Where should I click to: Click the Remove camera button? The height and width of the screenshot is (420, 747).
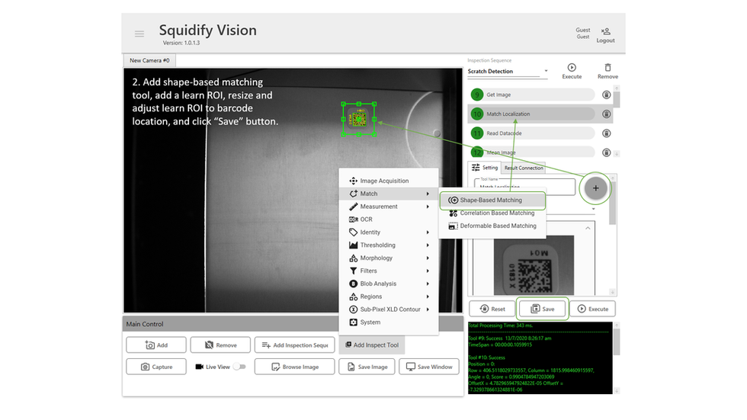pos(220,345)
